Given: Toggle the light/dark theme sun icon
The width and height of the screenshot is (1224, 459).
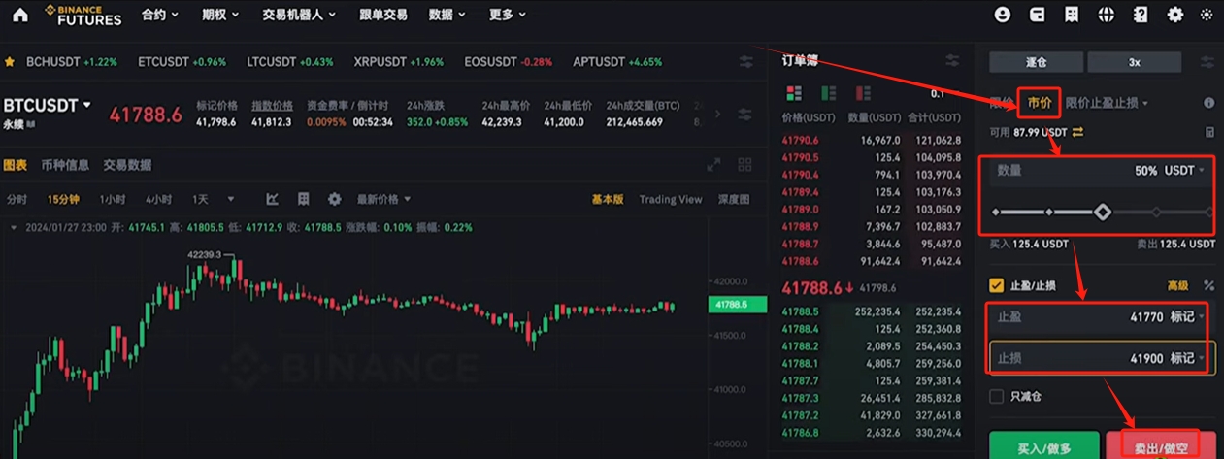Looking at the screenshot, I should tap(1207, 15).
